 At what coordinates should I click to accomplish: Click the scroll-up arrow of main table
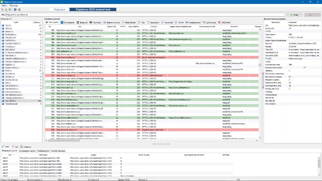[260, 30]
